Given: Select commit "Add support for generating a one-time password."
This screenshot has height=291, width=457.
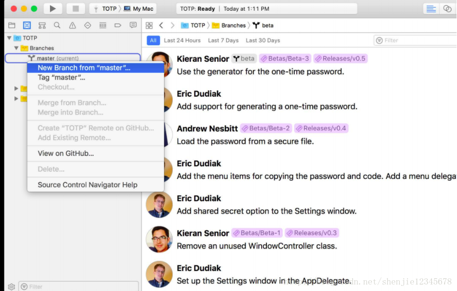Looking at the screenshot, I should pyautogui.click(x=267, y=106).
